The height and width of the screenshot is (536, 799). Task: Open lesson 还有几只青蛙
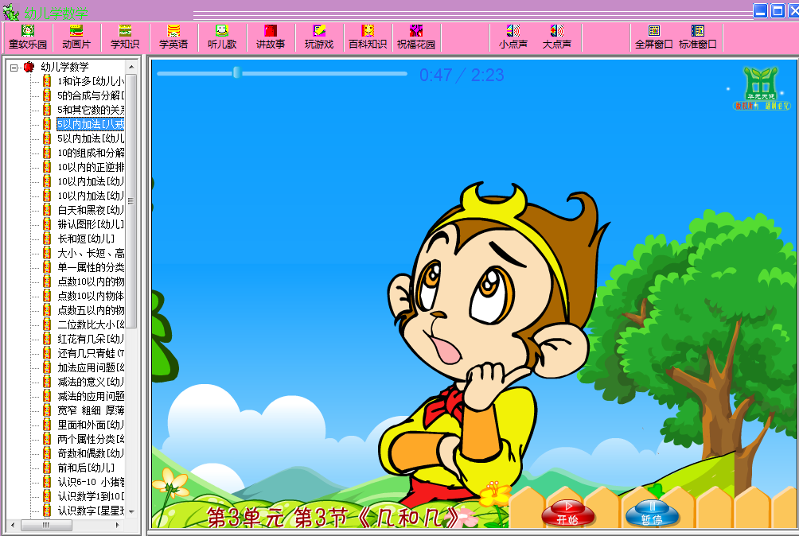point(90,353)
